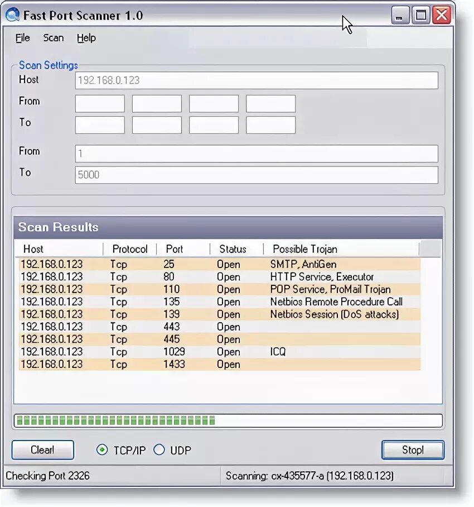
Task: Click the 'Scanning: cx-435577-a' status text
Action: (309, 476)
